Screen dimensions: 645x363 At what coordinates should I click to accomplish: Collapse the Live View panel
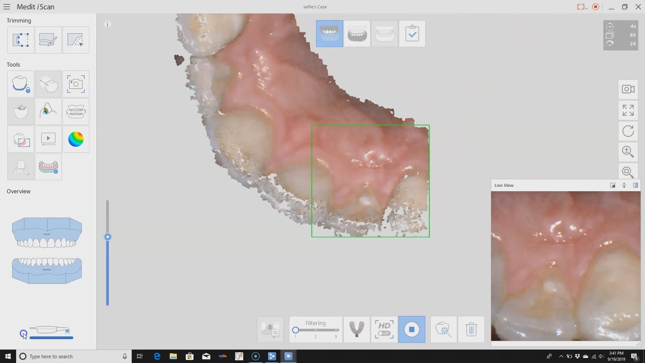[x=624, y=185]
